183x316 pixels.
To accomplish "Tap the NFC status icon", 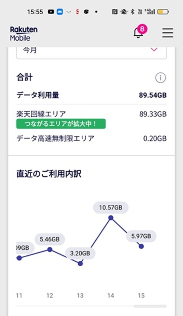I will click(115, 12).
